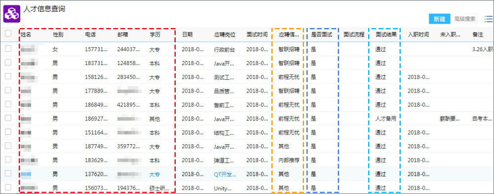Screen dimensions: 494x194
Task: Click the 品质管... position cell
Action: [225, 91]
